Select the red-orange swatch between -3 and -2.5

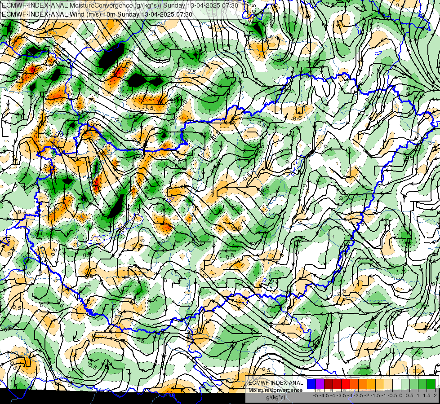tap(354, 384)
